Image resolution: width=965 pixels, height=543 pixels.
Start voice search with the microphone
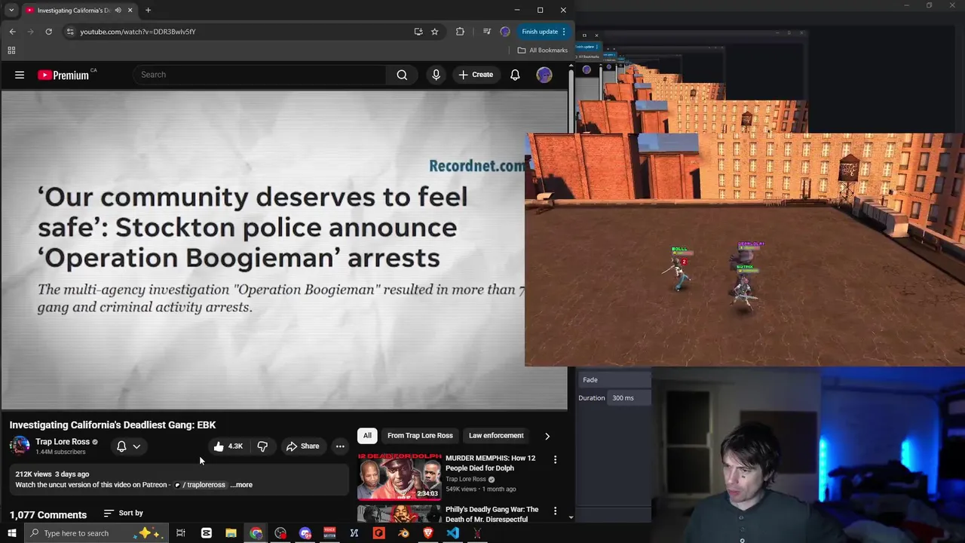[x=436, y=75]
